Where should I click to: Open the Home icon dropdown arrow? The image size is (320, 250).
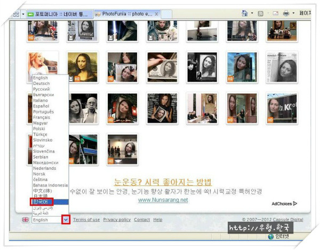point(252,13)
